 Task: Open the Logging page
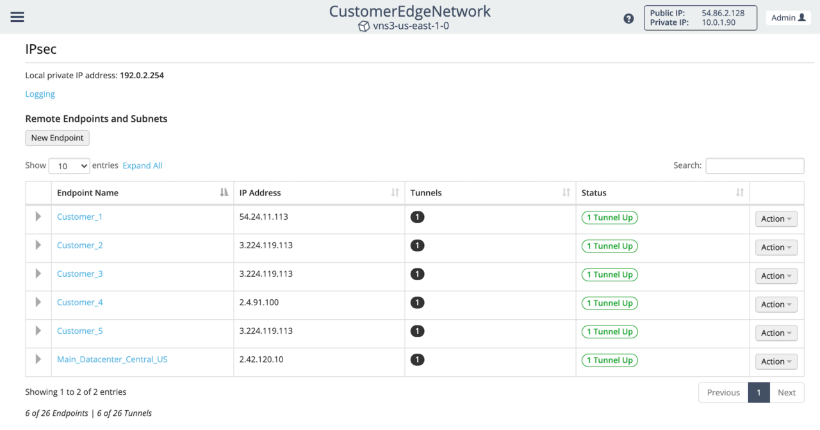point(40,94)
